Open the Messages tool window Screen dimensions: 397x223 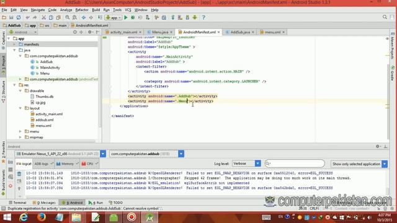pos(44,203)
